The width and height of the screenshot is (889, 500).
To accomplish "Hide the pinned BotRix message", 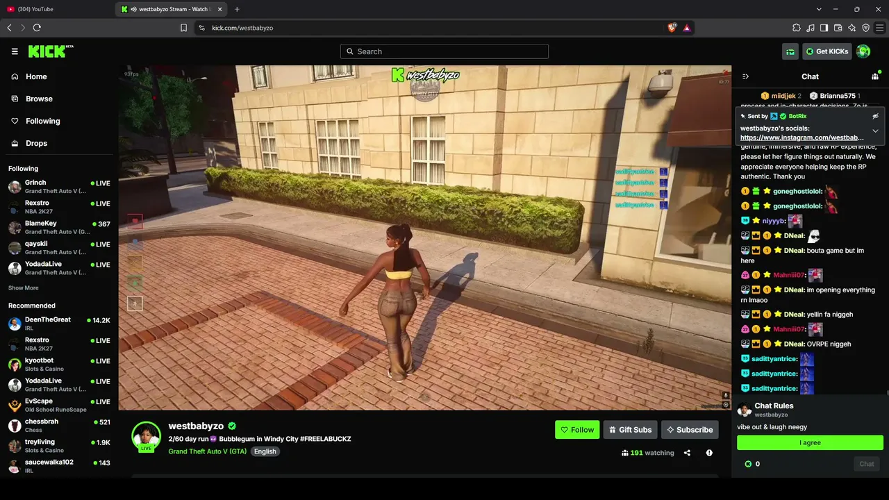I will coord(875,116).
